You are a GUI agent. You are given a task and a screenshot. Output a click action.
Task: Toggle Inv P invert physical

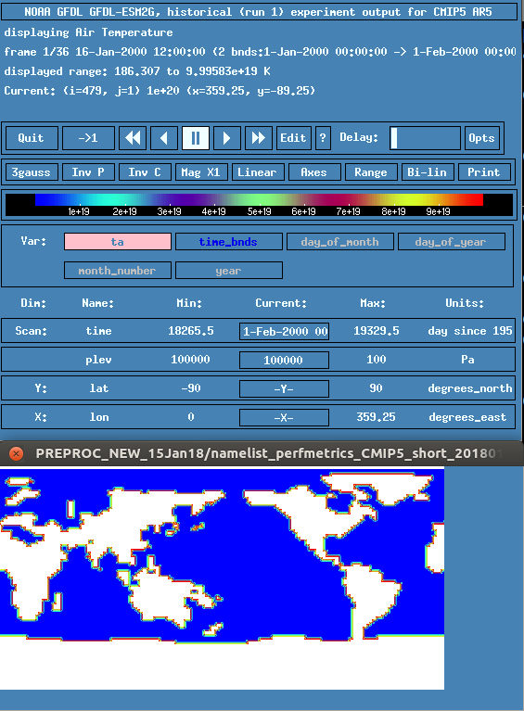coord(88,172)
